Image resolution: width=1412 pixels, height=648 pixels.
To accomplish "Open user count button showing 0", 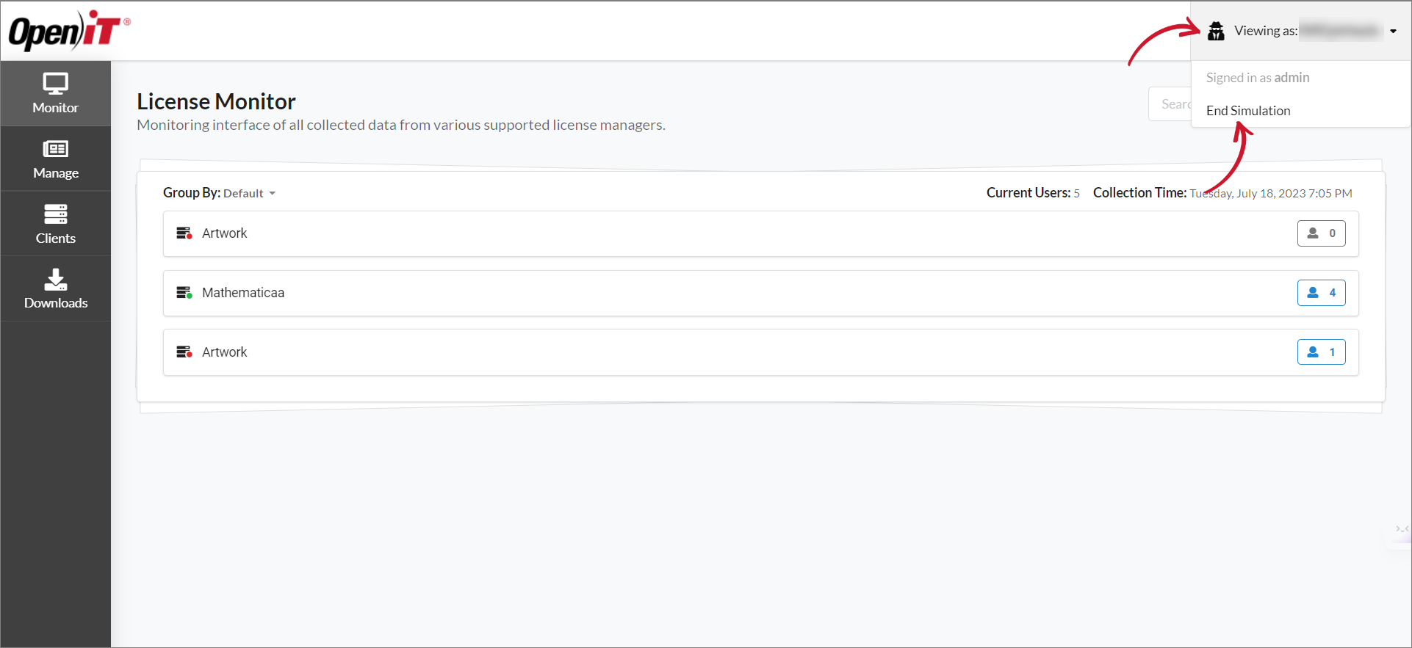I will [1321, 233].
